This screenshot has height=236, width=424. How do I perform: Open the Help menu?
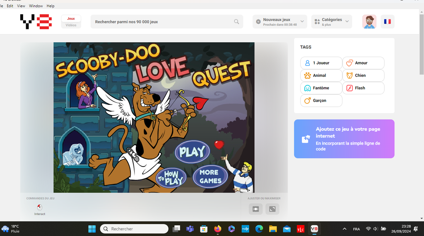pyautogui.click(x=51, y=6)
